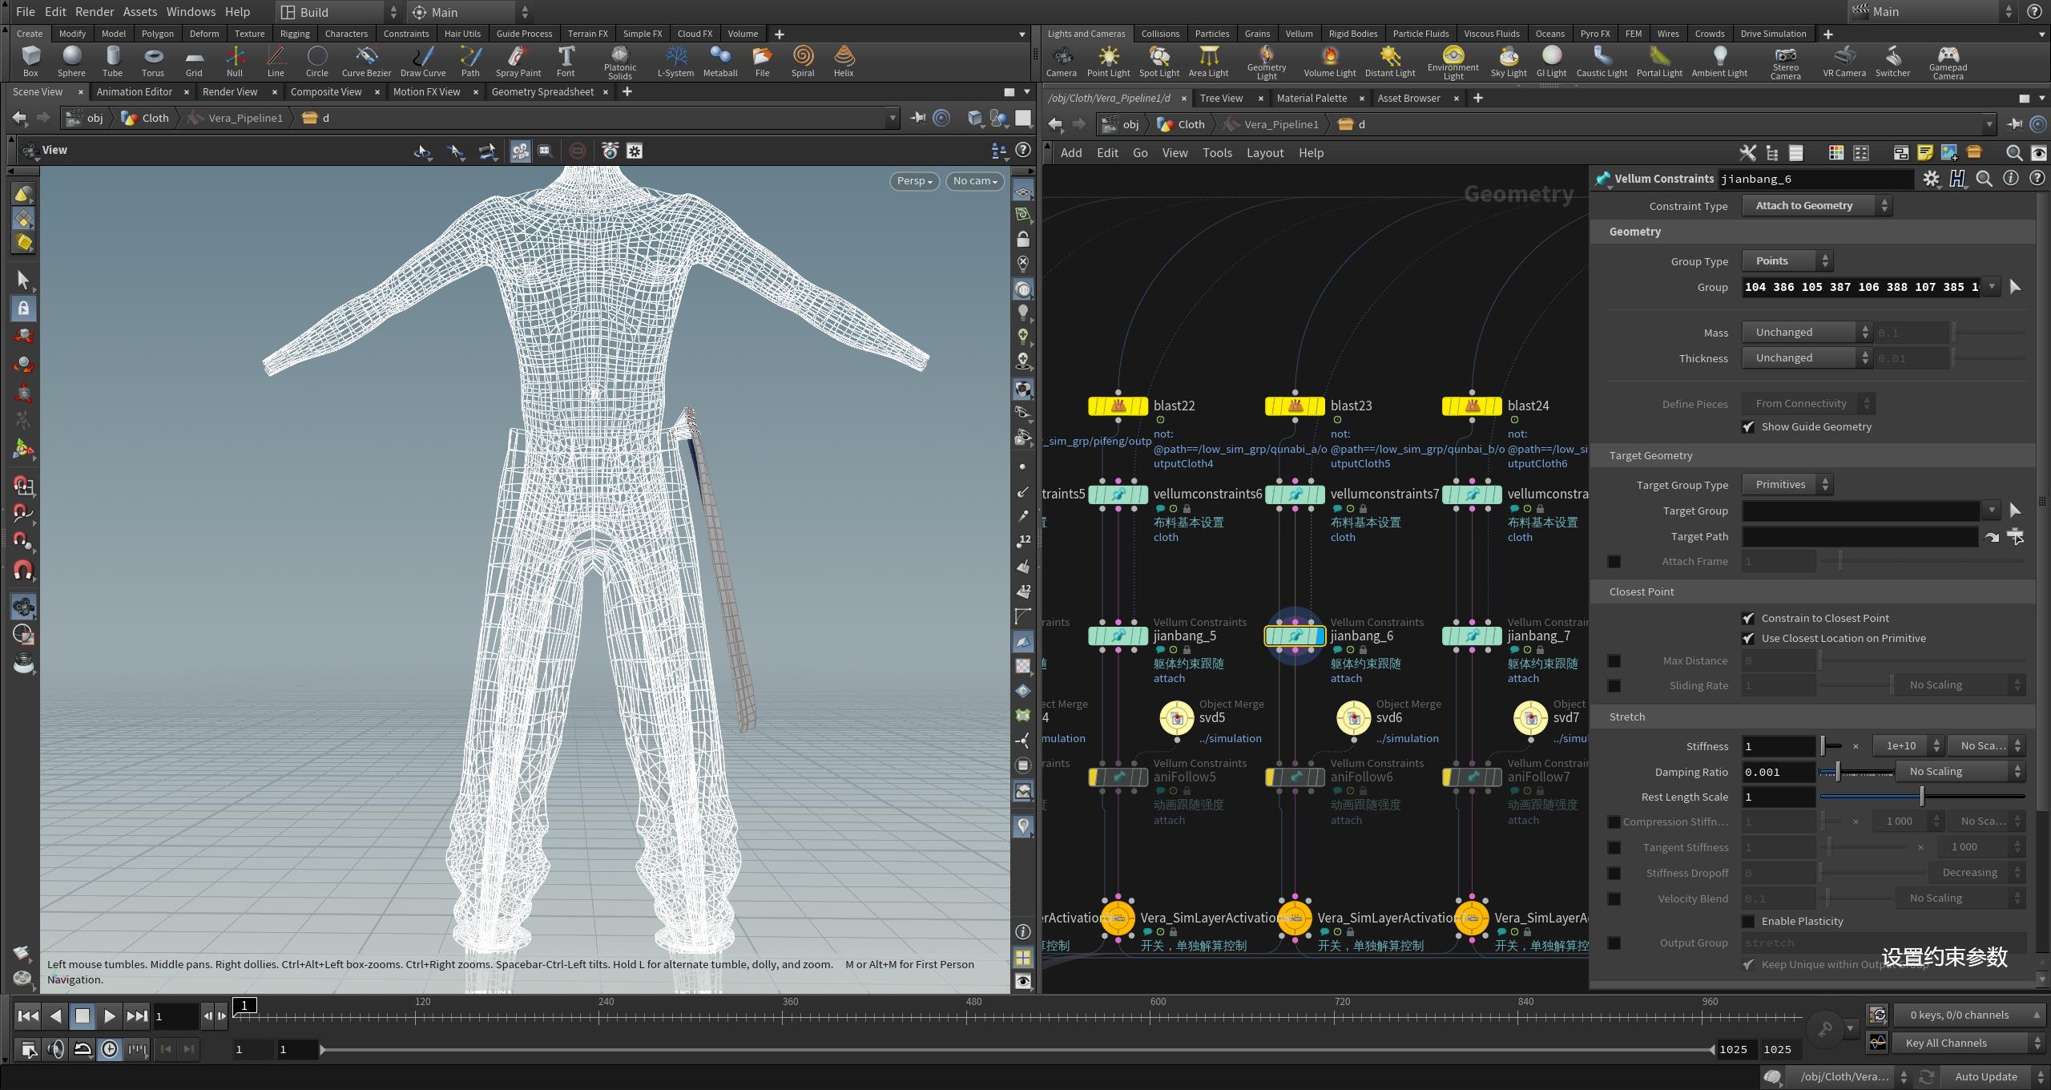Create a Helix curve
The image size is (2051, 1090).
click(x=844, y=61)
